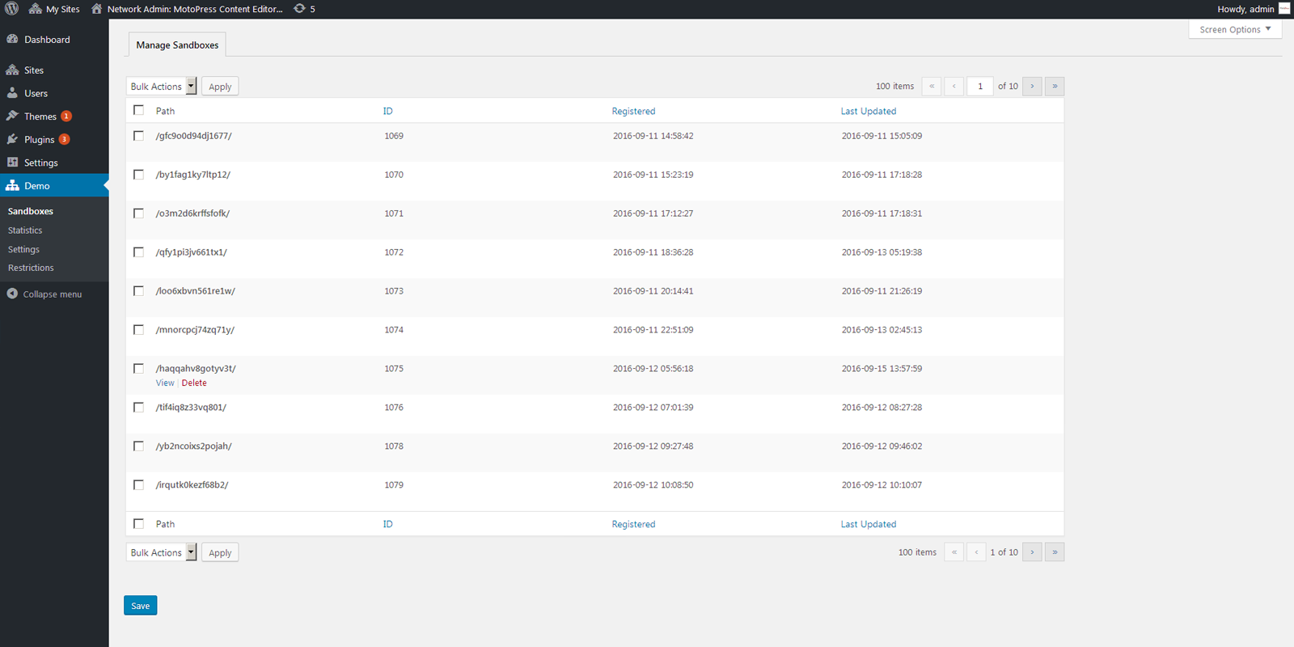Viewport: 1294px width, 647px height.
Task: Open Restrictions submenu item
Action: [x=31, y=268]
